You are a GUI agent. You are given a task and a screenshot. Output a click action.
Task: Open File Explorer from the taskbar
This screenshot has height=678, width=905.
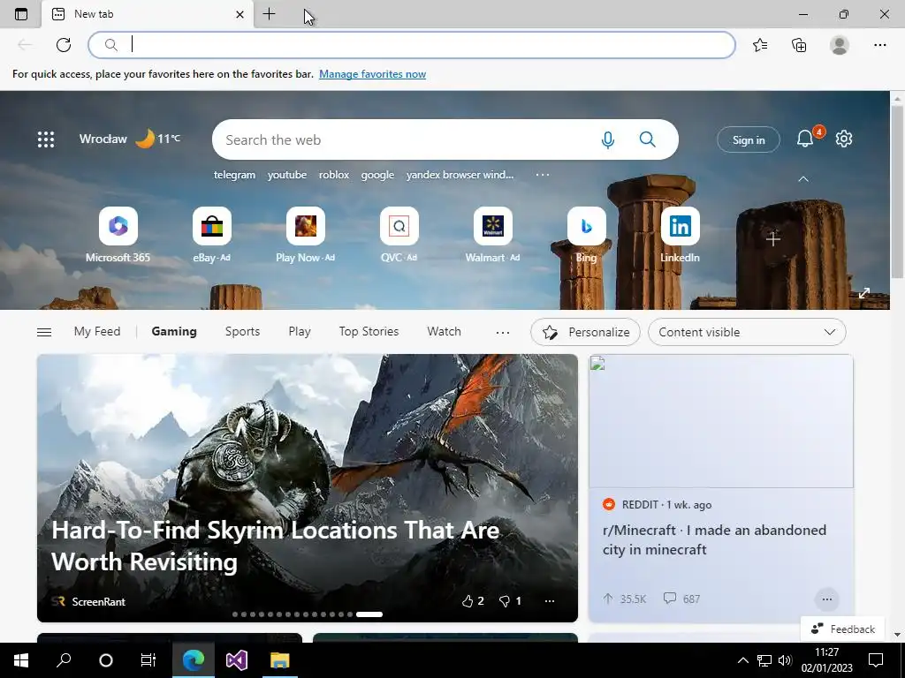[x=280, y=660]
